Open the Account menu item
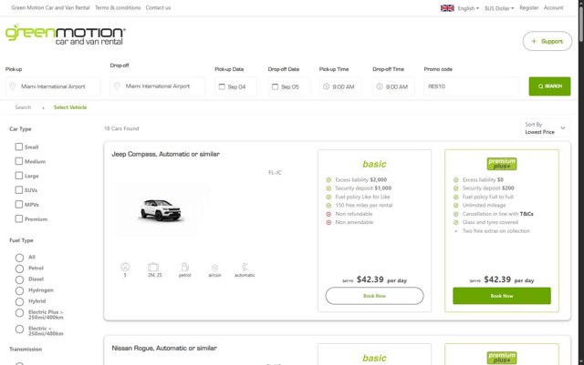 pos(554,8)
